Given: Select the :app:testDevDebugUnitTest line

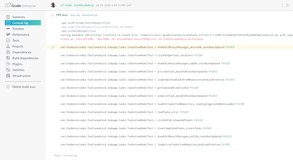Looking at the screenshot, I should 78,31.
